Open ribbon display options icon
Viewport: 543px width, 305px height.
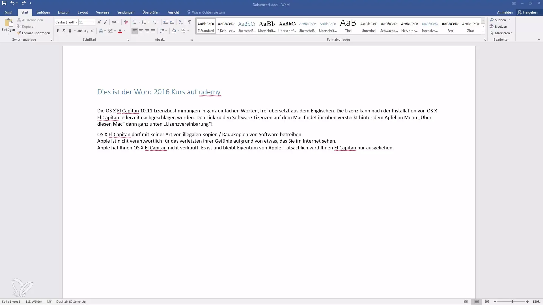point(514,3)
